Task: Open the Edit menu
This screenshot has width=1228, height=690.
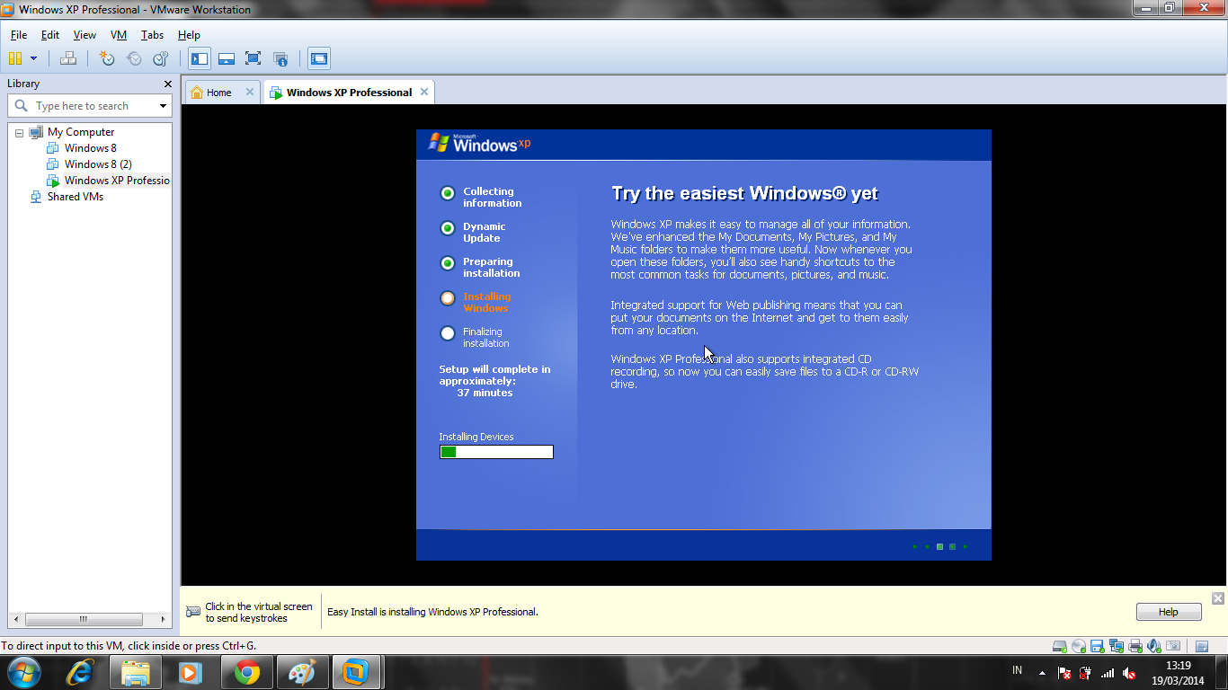Action: [50, 35]
